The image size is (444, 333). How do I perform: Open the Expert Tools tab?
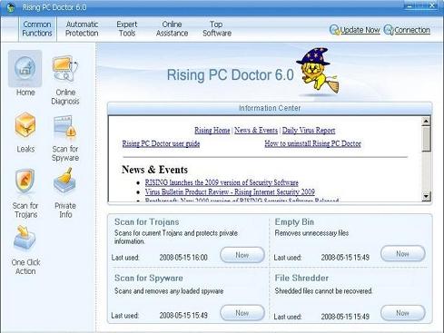coord(127,29)
